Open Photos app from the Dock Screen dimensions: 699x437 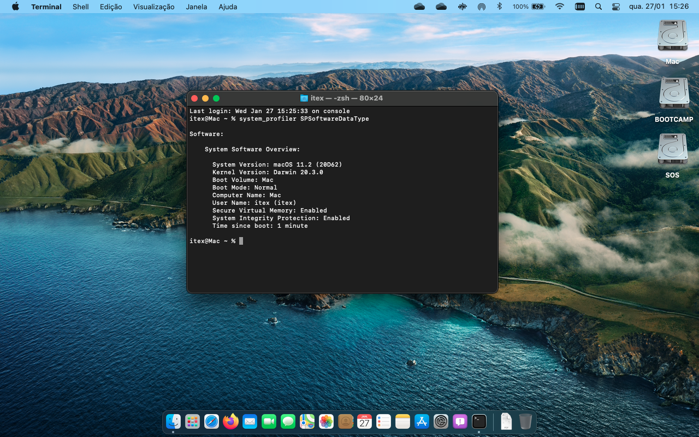326,421
